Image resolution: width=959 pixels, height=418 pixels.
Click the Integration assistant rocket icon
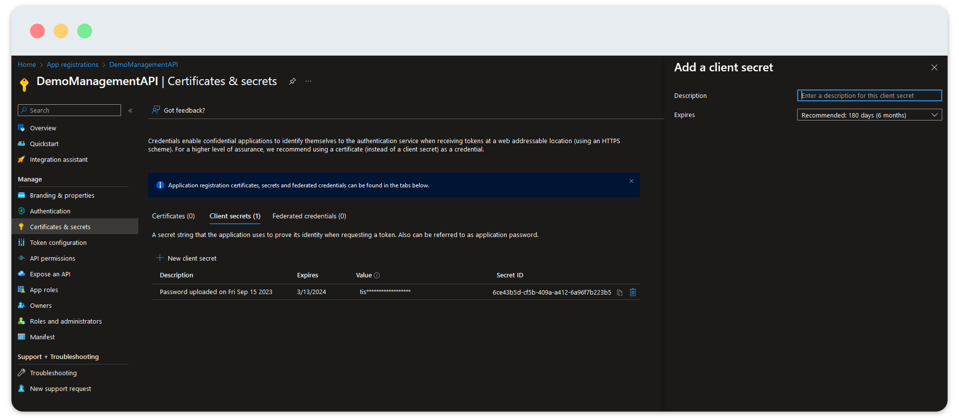(21, 159)
